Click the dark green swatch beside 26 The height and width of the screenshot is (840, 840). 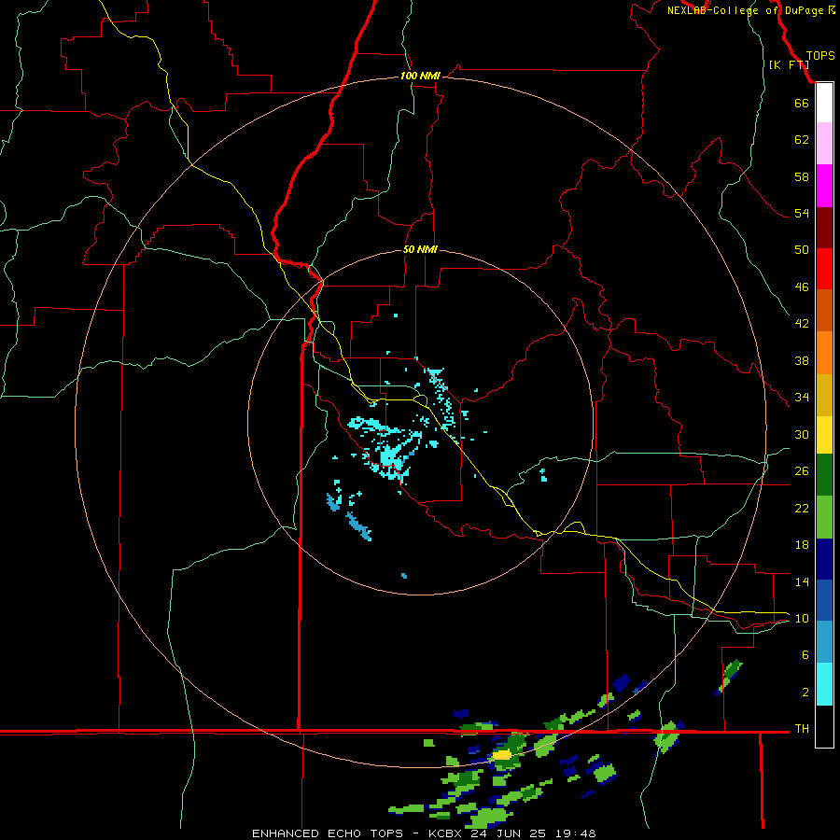click(x=824, y=475)
